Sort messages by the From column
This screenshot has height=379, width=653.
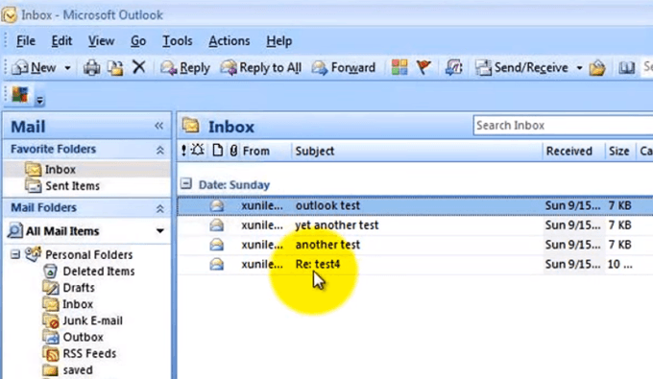[x=256, y=151]
